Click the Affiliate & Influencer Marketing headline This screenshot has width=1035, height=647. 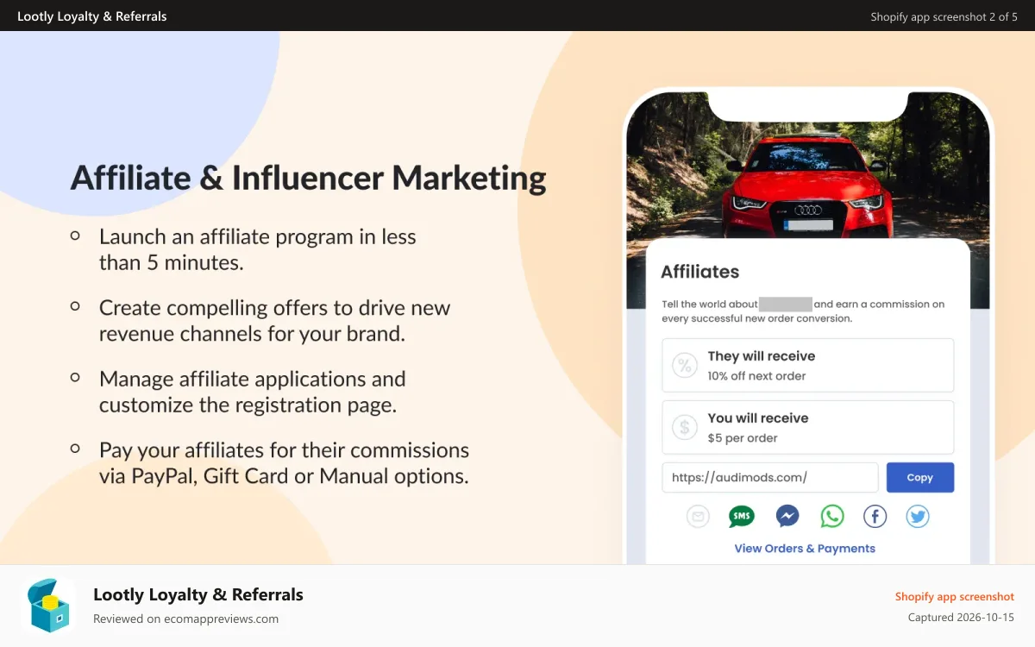[308, 178]
